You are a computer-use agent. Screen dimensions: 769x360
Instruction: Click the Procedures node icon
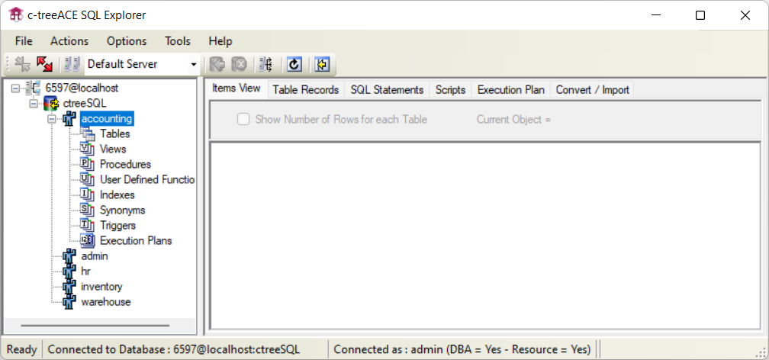coord(87,164)
